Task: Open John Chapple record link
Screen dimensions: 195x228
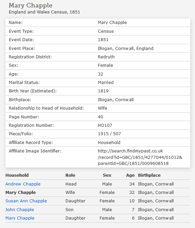Action: pos(20,209)
